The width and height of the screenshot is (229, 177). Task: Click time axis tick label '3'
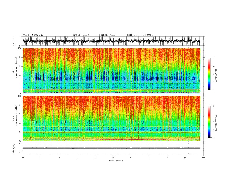coord(77,158)
